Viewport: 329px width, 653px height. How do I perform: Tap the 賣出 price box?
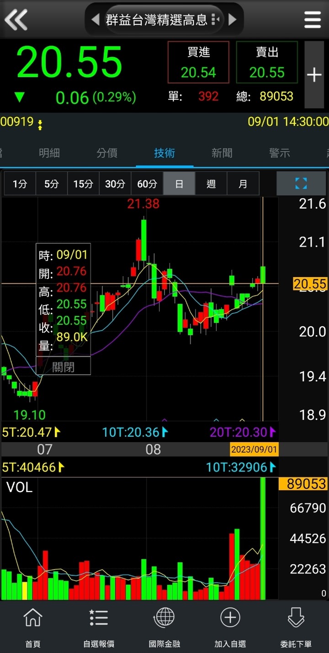pyautogui.click(x=267, y=62)
